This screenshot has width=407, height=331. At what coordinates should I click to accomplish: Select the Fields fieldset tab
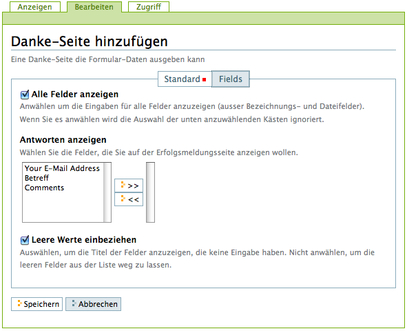[231, 79]
